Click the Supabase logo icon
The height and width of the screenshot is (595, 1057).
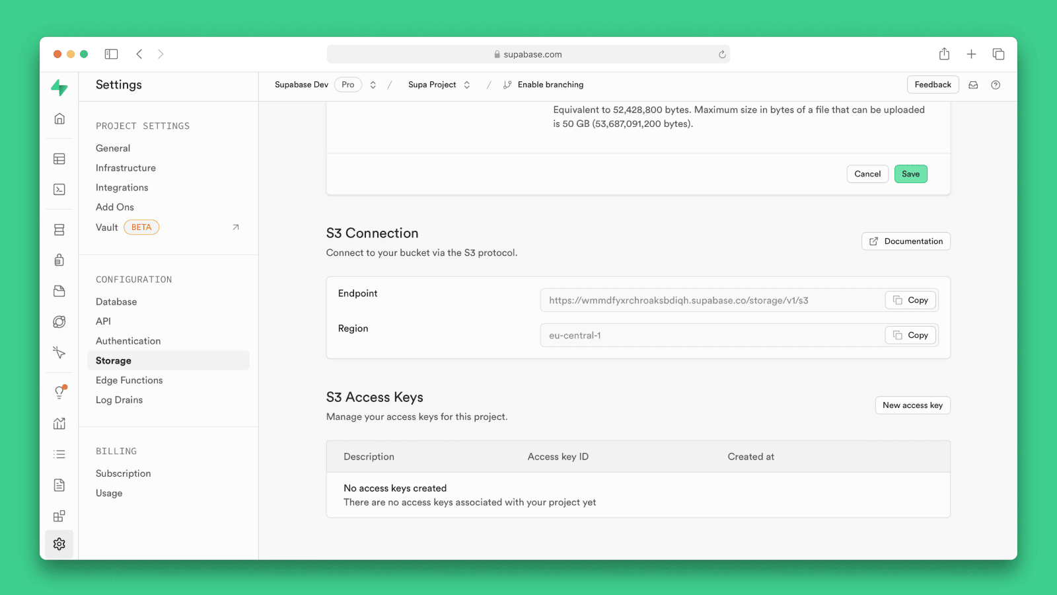(59, 87)
